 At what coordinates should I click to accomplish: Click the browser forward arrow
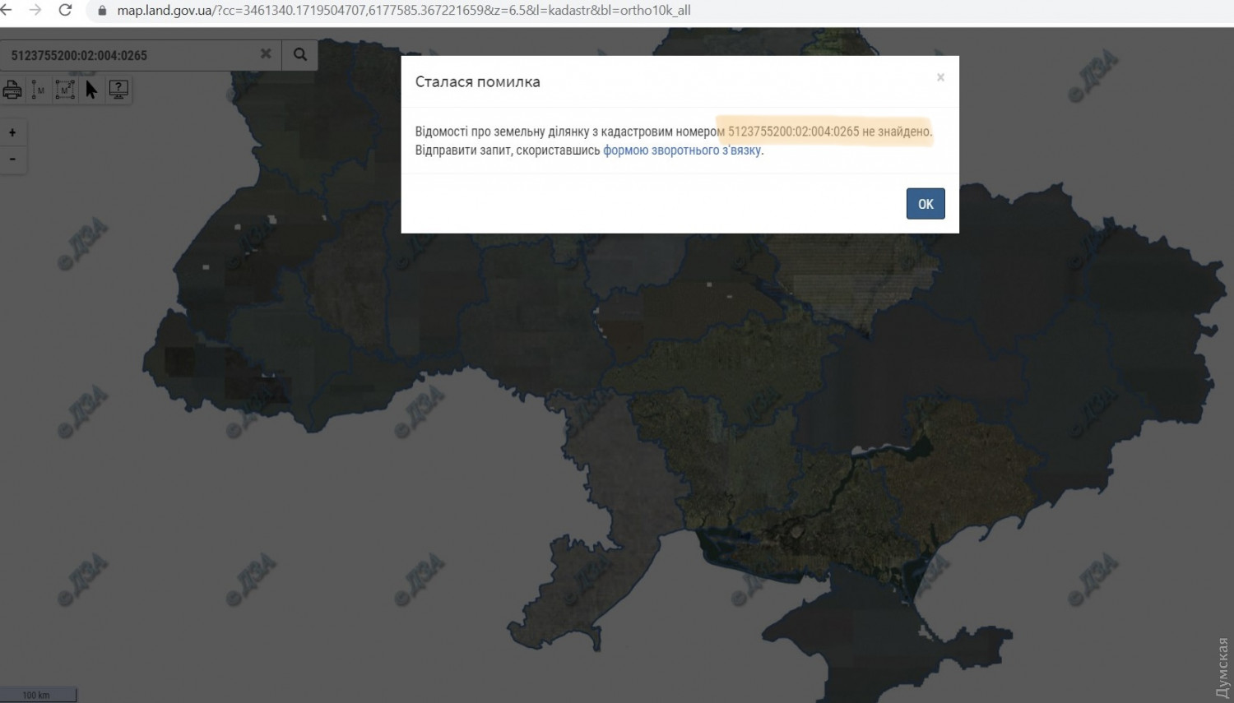click(35, 11)
